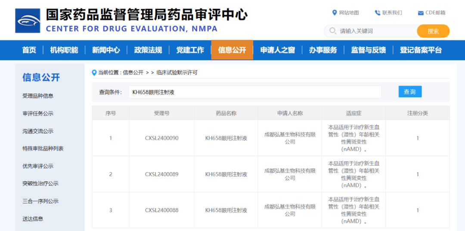Click drug name in the CXSL2400088 row
Image resolution: width=465 pixels, height=231 pixels.
click(226, 210)
